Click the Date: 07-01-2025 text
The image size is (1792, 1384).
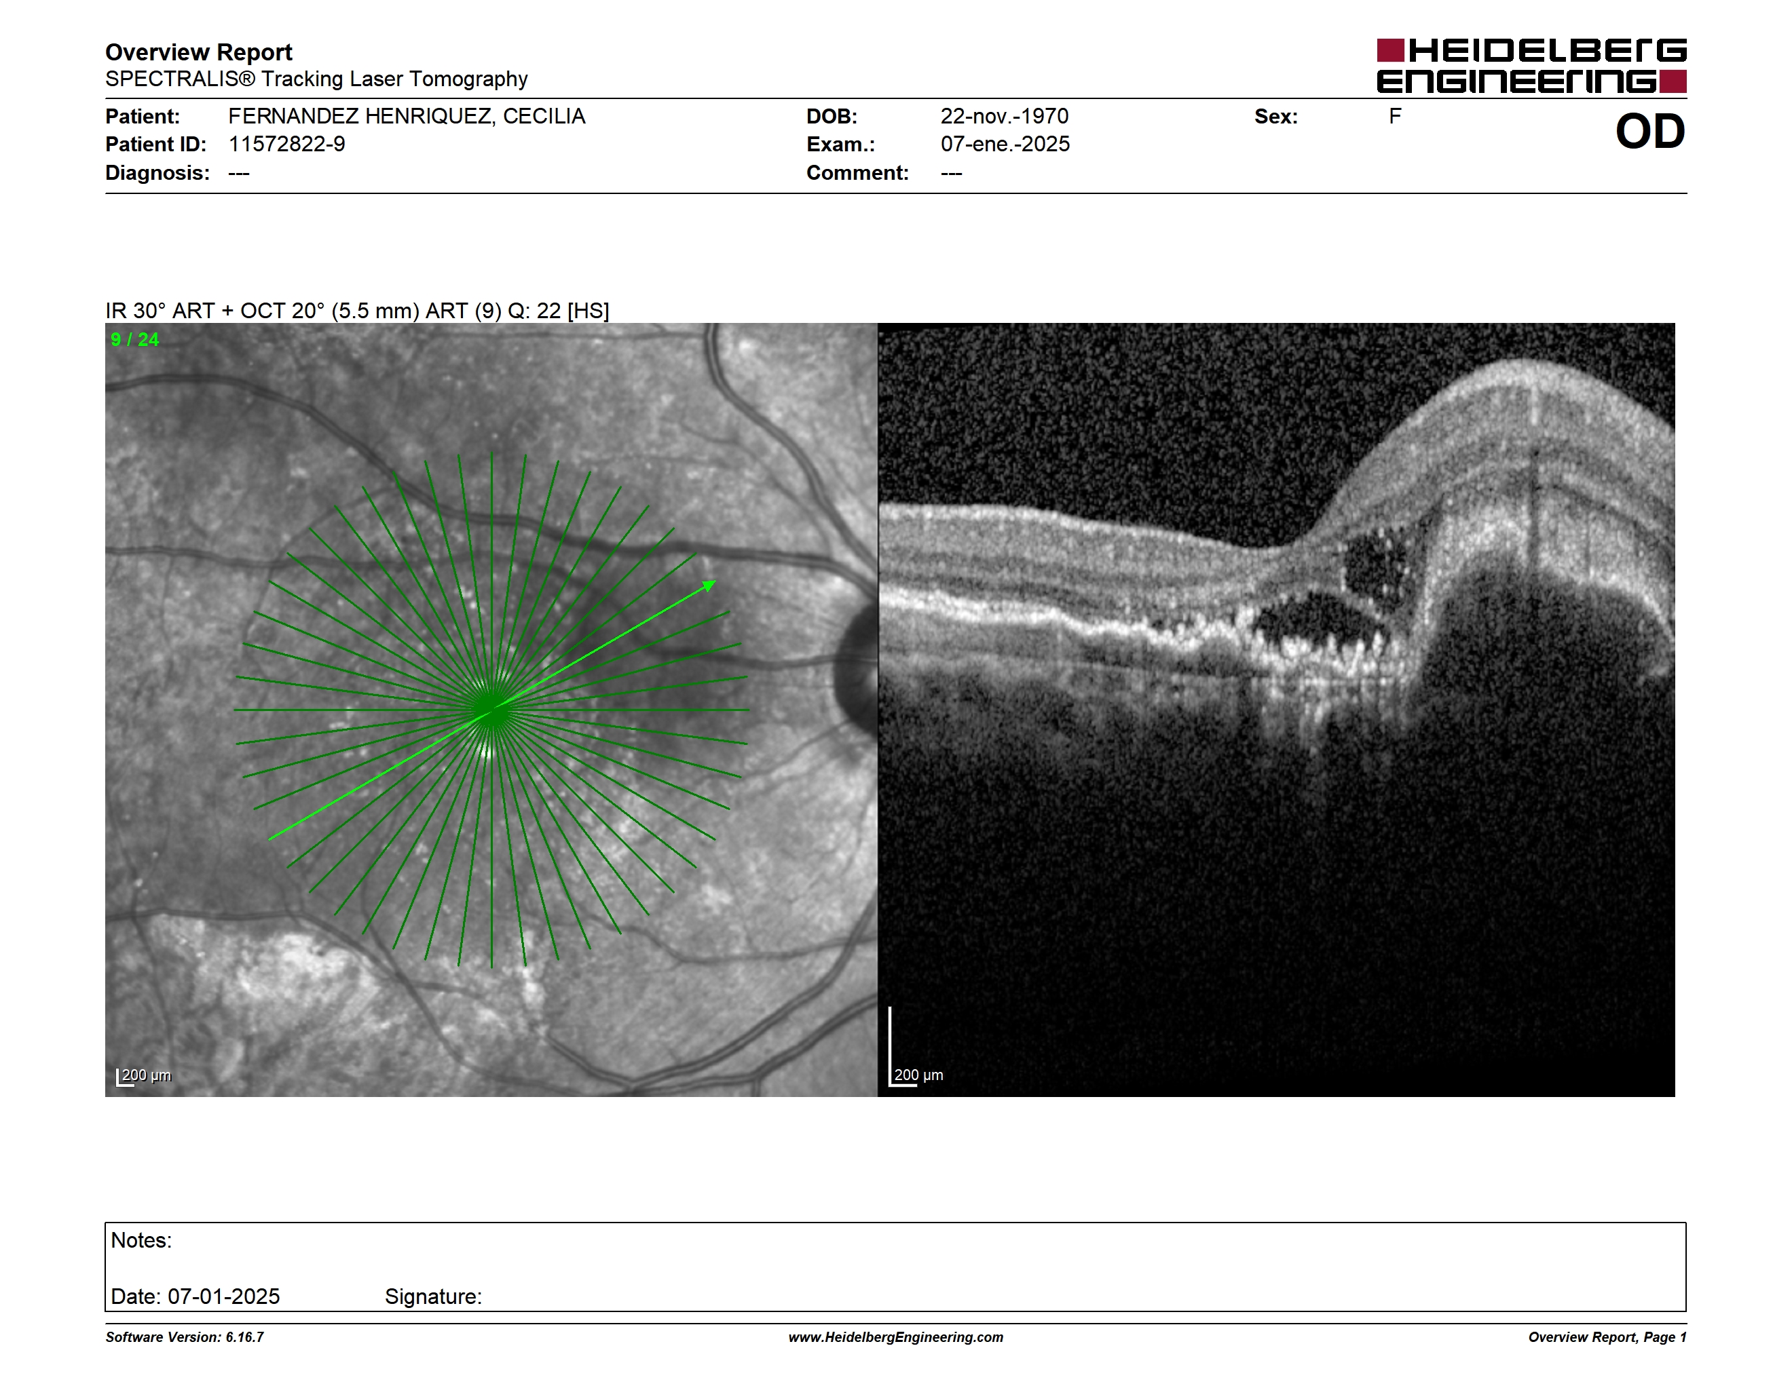point(195,1296)
